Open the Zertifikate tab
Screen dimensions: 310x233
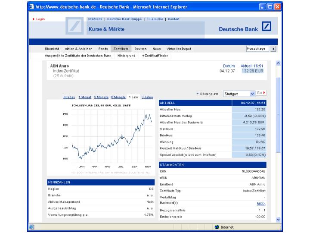tap(121, 49)
